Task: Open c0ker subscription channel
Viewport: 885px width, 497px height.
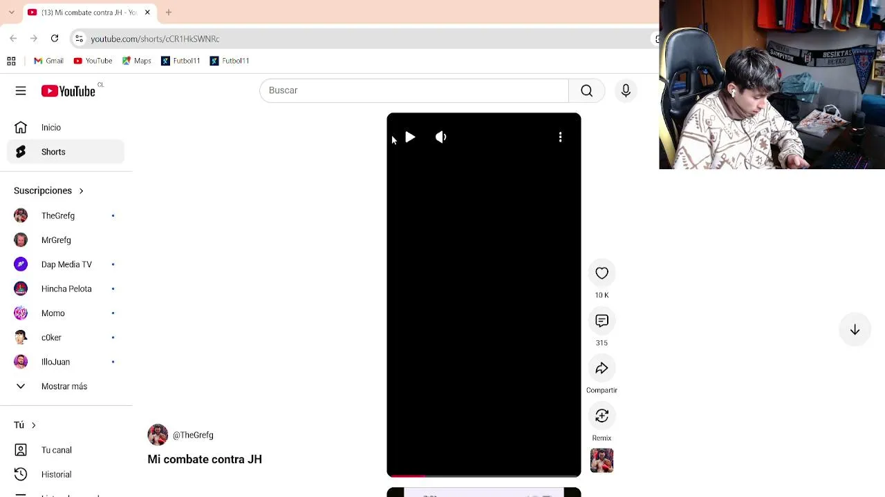Action: click(x=66, y=338)
